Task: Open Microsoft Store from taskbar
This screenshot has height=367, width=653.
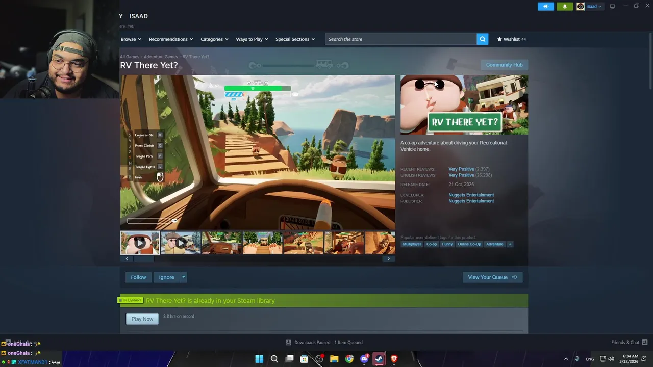Action: (x=304, y=359)
